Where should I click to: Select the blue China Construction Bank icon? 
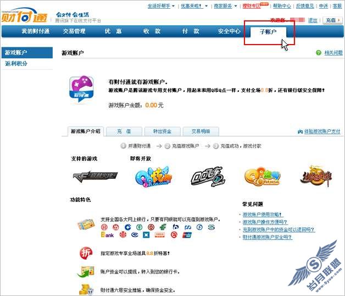(127, 227)
